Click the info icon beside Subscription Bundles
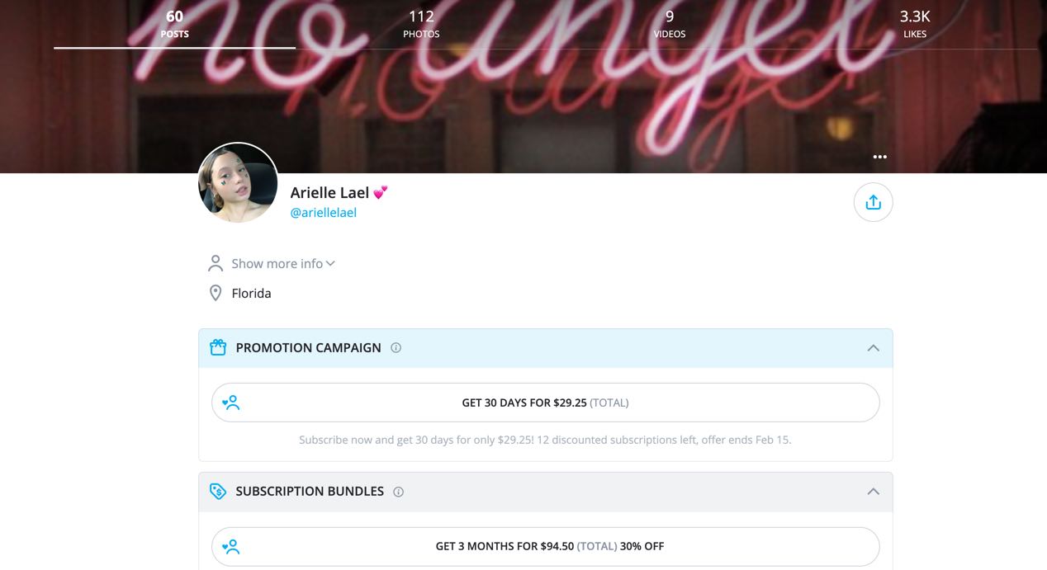The width and height of the screenshot is (1047, 570). coord(398,492)
